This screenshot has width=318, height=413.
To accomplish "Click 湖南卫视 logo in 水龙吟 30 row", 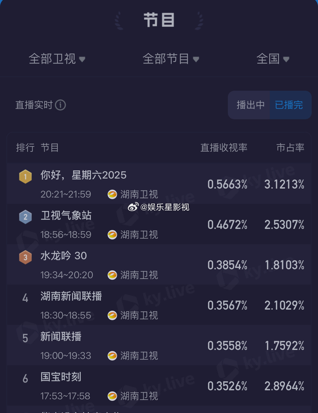I will [x=112, y=275].
